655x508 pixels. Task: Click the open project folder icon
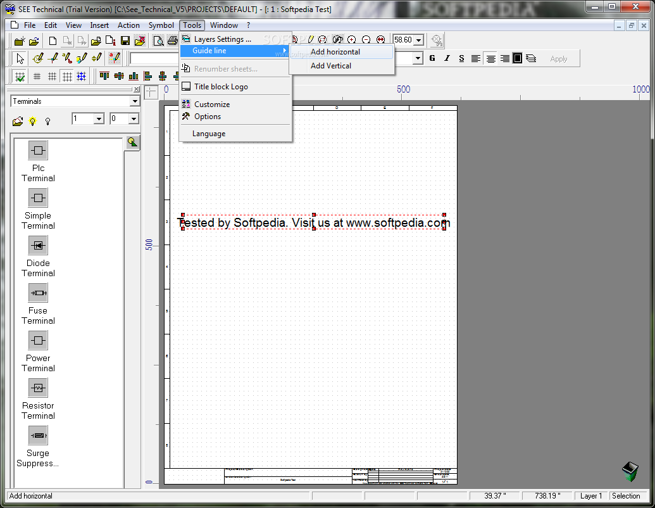click(x=34, y=41)
